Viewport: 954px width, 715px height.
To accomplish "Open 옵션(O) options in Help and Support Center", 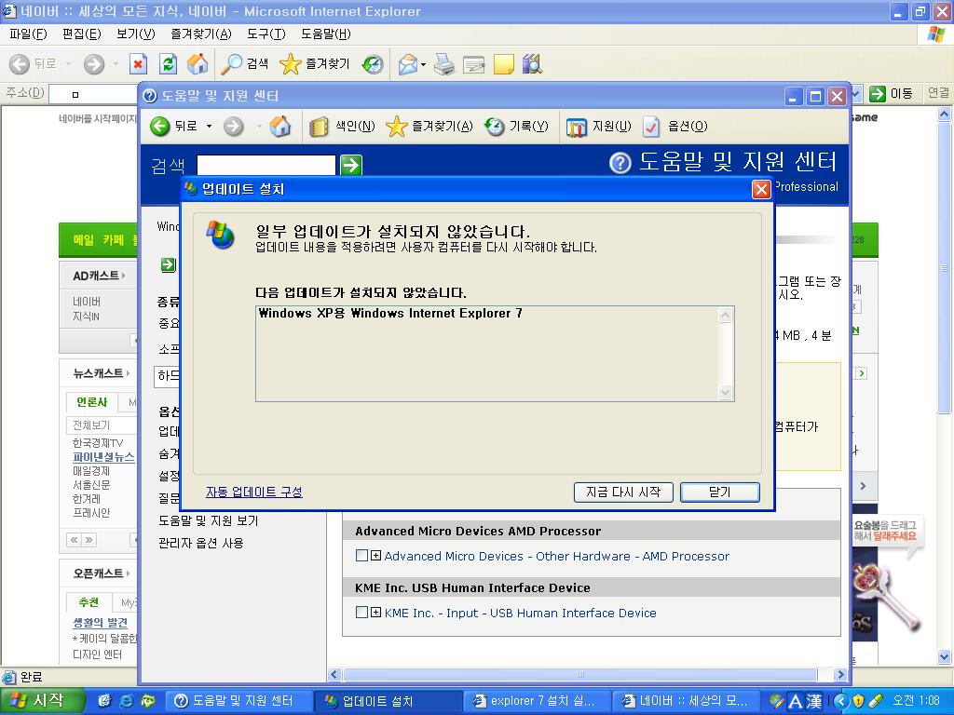I will (675, 126).
